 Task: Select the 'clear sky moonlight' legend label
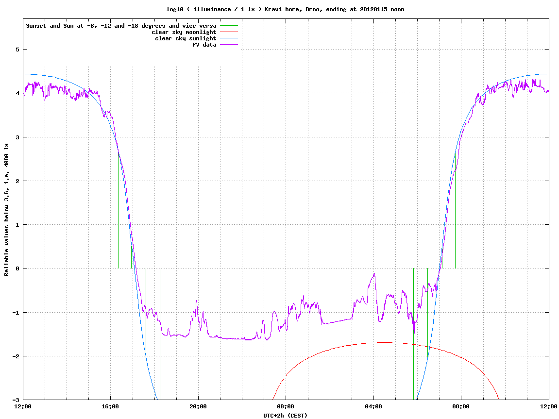point(184,32)
